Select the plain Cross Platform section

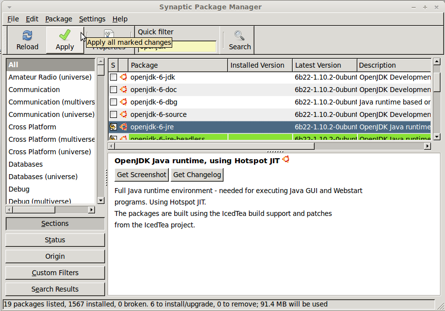pos(50,127)
